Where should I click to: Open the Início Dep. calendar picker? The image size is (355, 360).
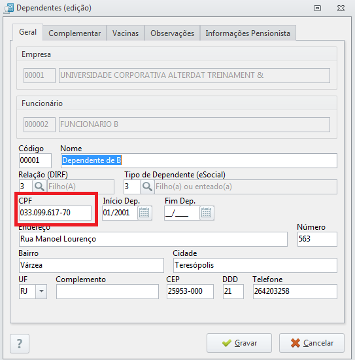click(x=144, y=213)
